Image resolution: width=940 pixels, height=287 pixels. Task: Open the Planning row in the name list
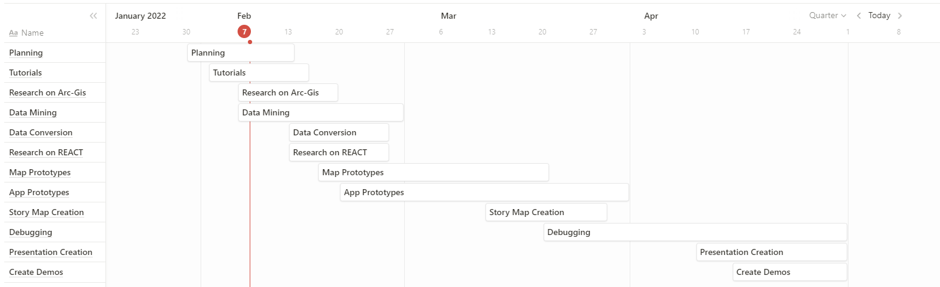[x=26, y=53]
